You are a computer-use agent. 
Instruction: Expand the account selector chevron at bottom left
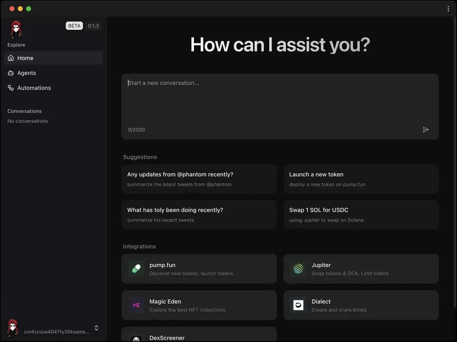pos(96,328)
